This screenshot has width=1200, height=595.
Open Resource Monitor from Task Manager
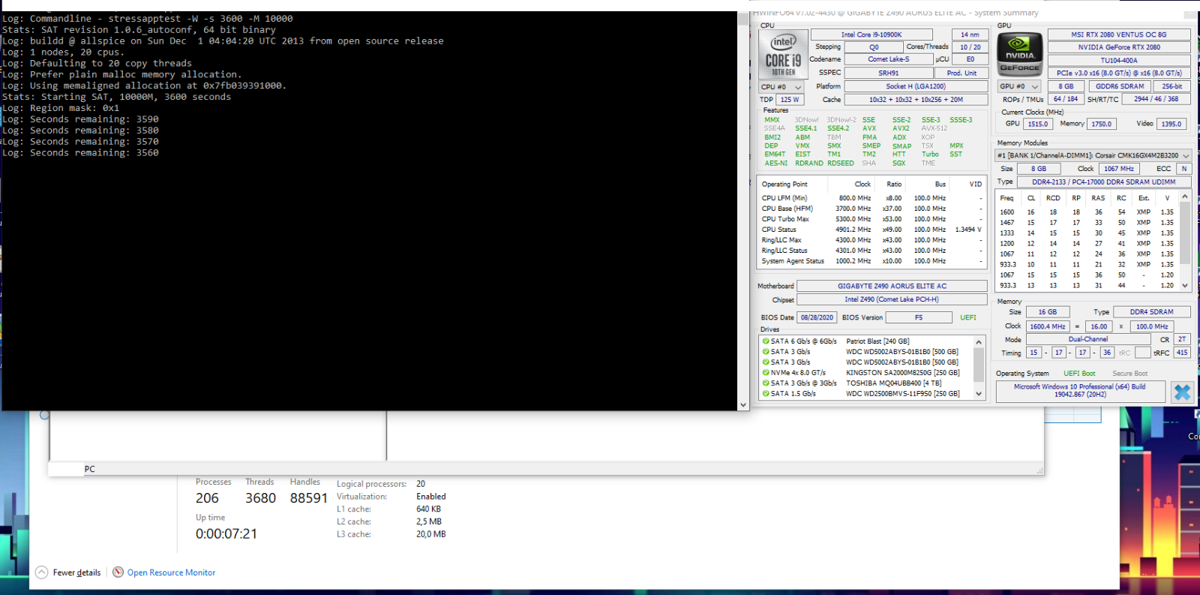(x=164, y=572)
